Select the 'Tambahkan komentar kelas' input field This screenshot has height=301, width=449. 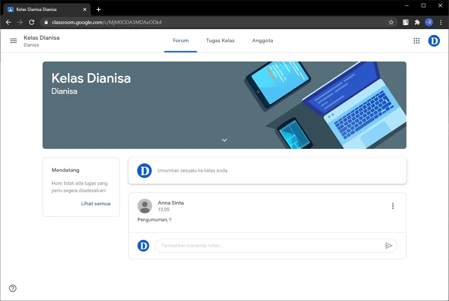(x=218, y=246)
